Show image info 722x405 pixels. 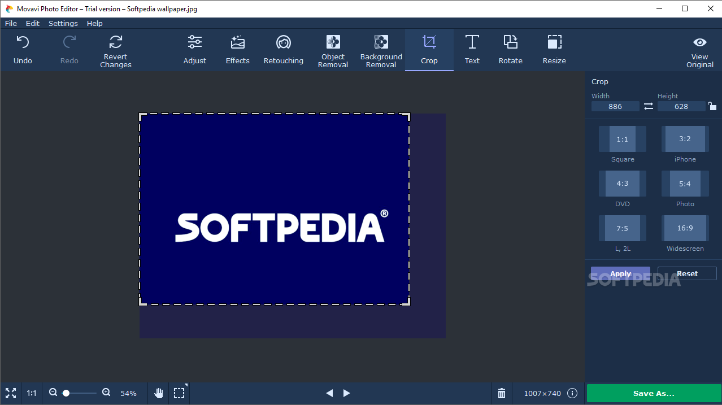click(572, 393)
